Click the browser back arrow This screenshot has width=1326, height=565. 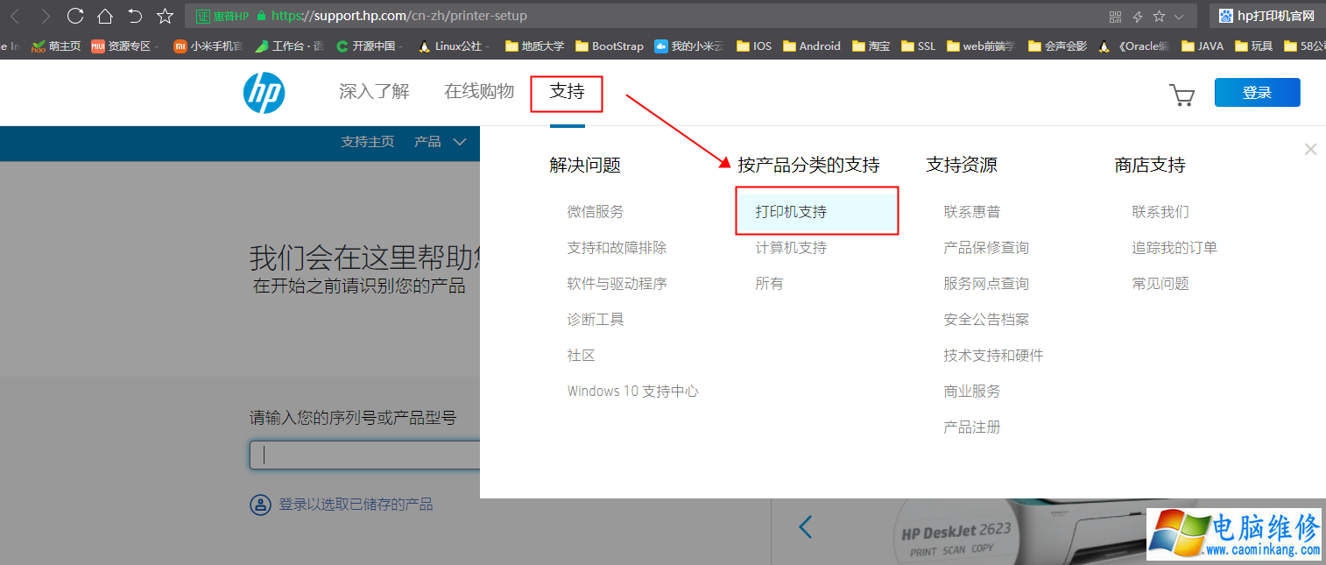click(15, 16)
